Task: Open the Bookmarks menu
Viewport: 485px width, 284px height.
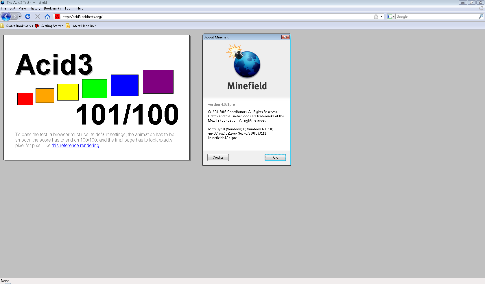Action: (x=52, y=8)
